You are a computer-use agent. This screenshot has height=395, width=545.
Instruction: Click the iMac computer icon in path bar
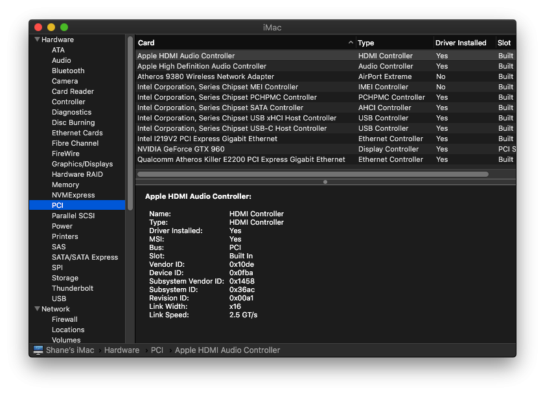tap(38, 350)
